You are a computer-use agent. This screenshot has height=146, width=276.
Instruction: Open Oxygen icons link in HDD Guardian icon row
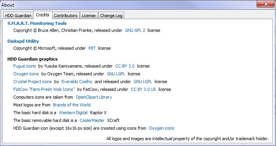click(x=162, y=128)
